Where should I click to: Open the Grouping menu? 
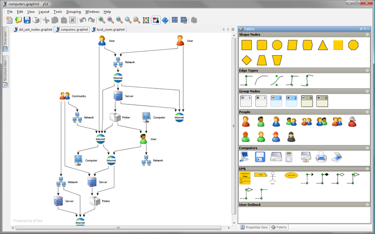click(74, 11)
